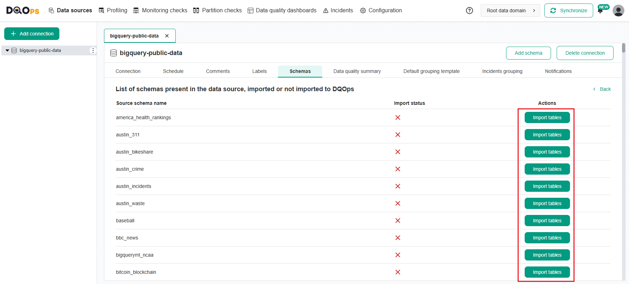Collapse the bigquery-public-data tree node
Viewport: 629px width, 284px height.
7,50
